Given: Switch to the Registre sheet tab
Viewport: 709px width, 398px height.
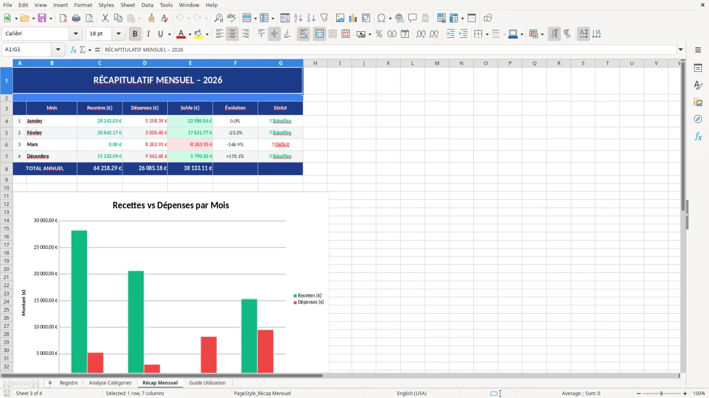Looking at the screenshot, I should click(x=69, y=383).
